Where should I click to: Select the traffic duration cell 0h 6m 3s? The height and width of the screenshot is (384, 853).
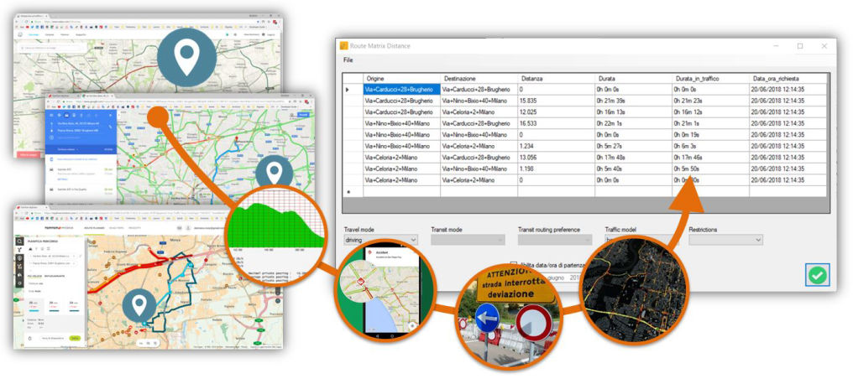pos(710,146)
